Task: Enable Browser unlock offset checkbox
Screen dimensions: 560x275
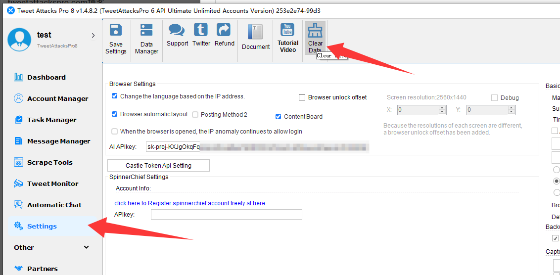Action: point(302,97)
